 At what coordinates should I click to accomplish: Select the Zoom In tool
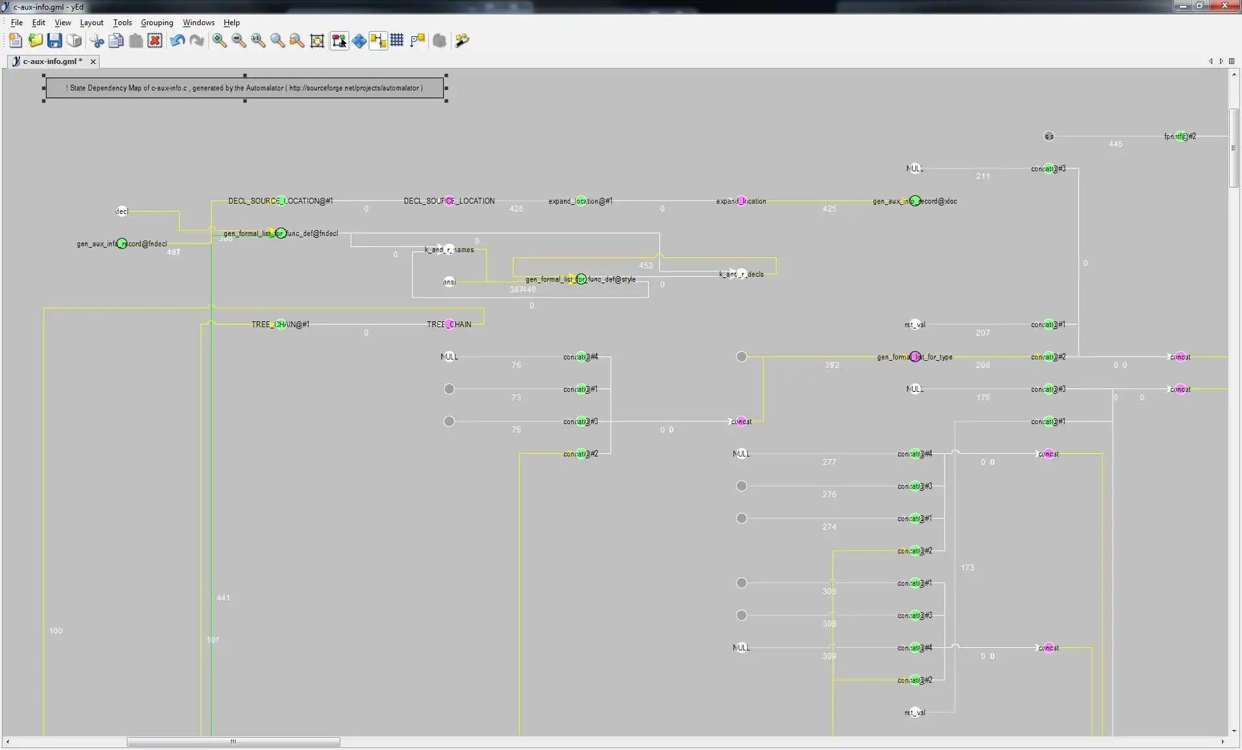[218, 40]
